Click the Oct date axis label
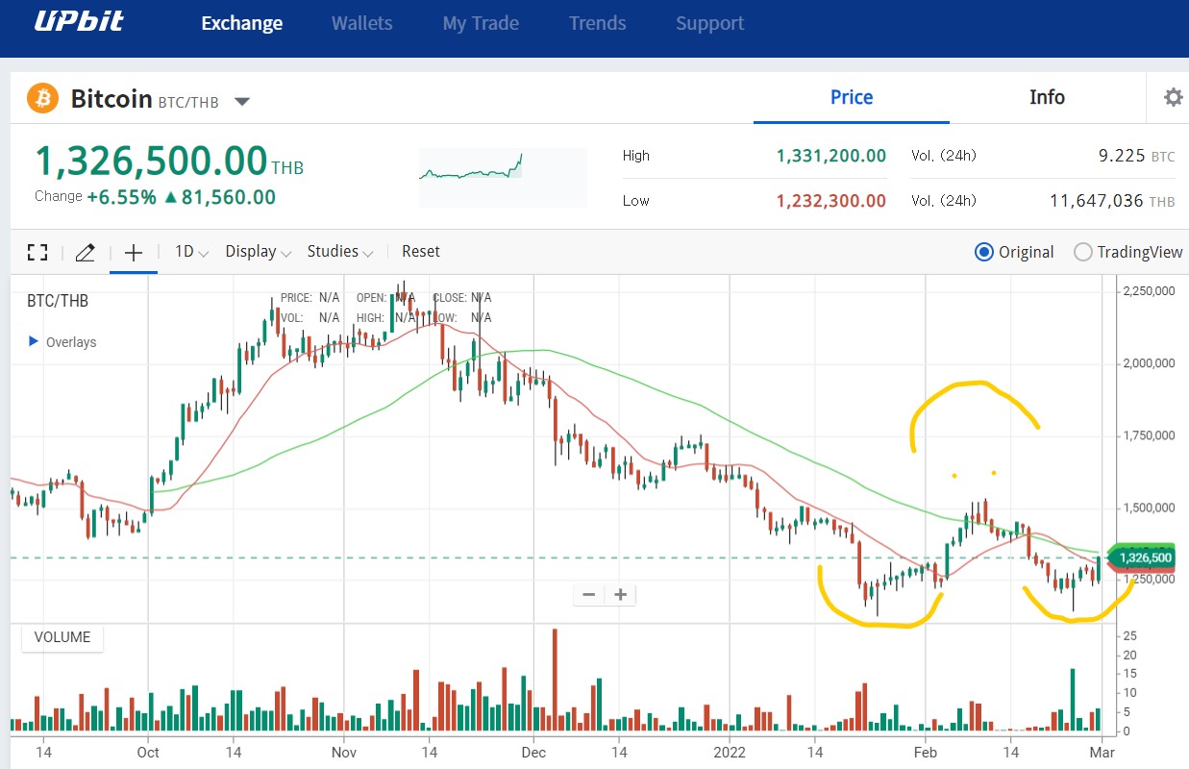 [148, 753]
